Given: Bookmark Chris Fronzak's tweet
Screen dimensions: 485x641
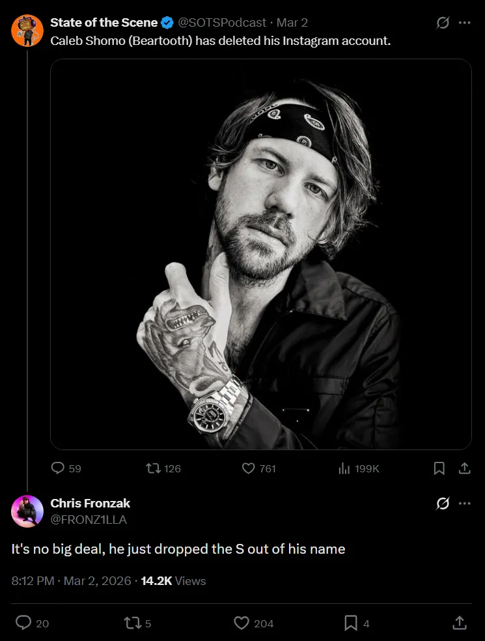Looking at the screenshot, I should click(x=351, y=623).
